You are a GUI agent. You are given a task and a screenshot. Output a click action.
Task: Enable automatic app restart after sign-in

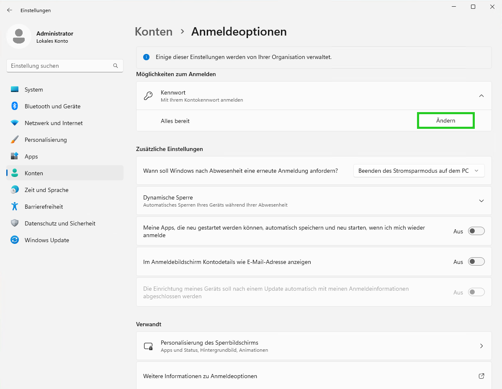click(x=476, y=231)
